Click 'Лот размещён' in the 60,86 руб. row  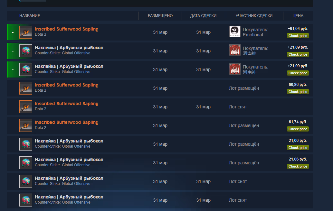point(244,88)
